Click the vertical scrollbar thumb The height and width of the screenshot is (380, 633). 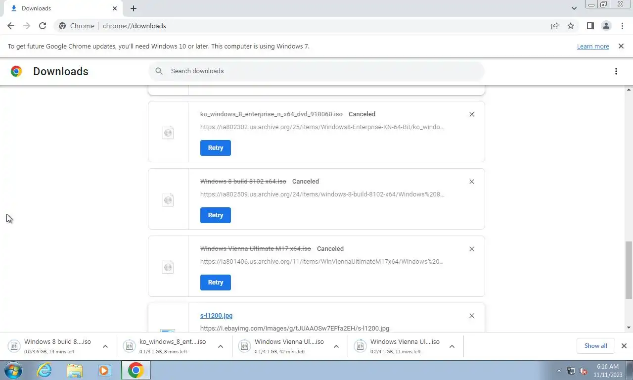click(629, 270)
